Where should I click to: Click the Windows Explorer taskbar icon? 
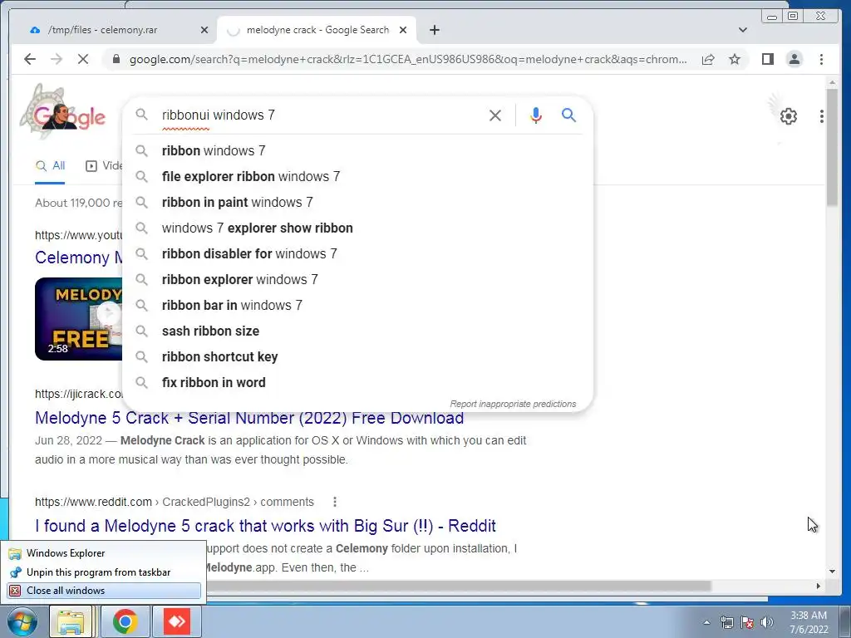(71, 621)
